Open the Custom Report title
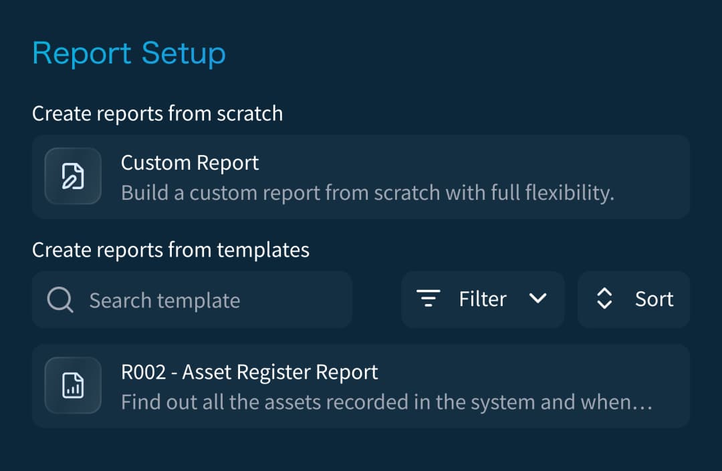This screenshot has height=471, width=722. point(190,163)
